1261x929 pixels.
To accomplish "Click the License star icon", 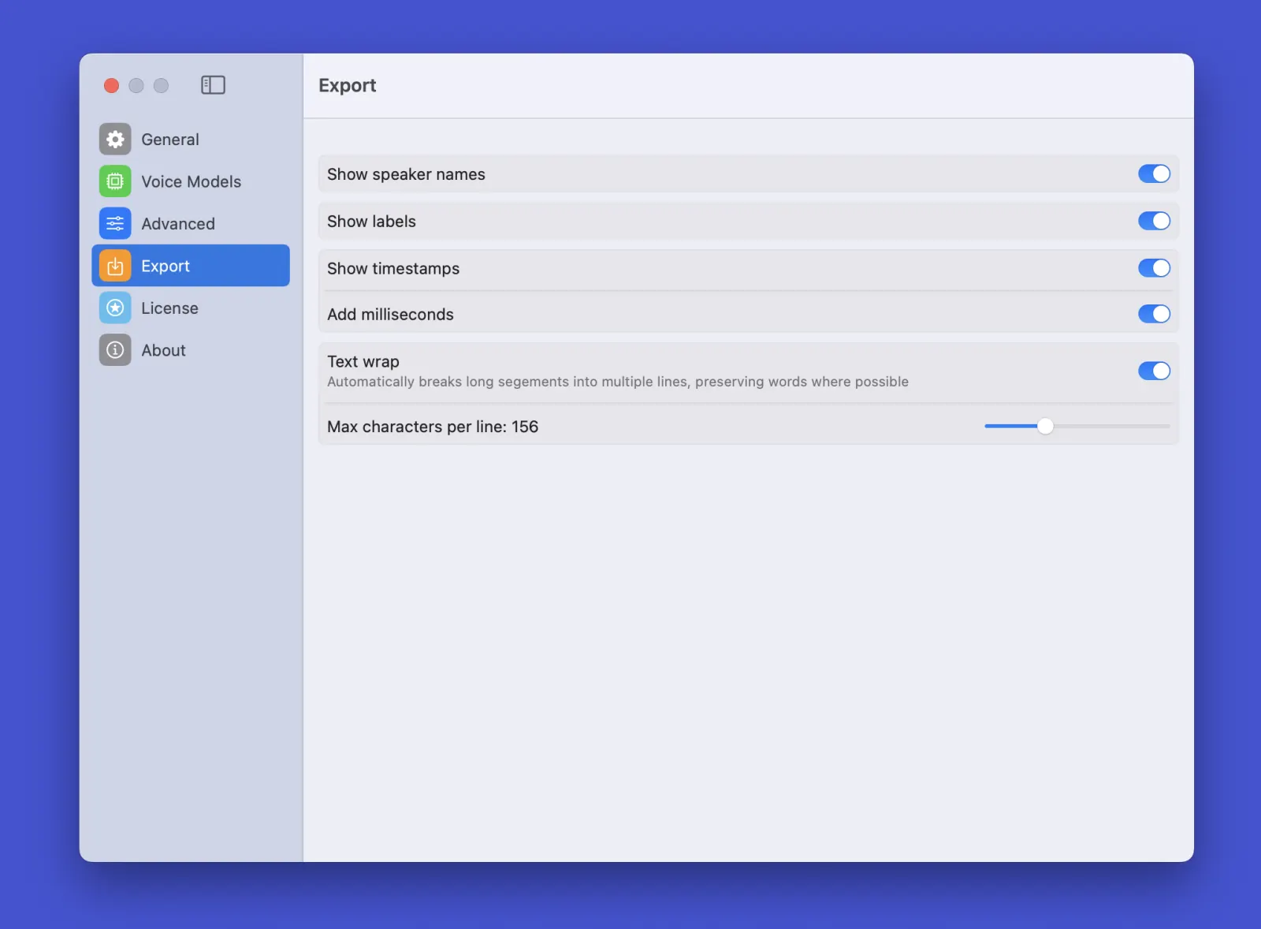I will tap(115, 308).
